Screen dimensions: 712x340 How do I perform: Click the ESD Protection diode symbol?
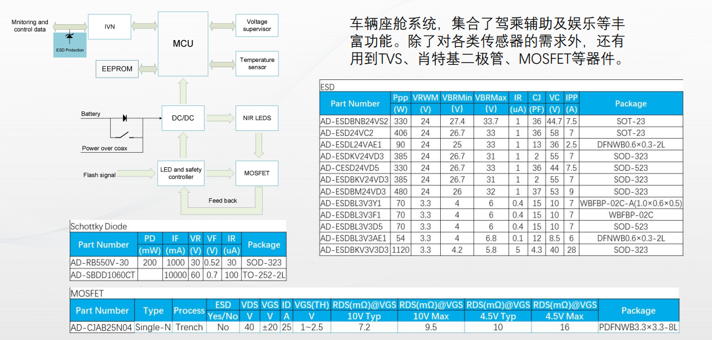[x=70, y=39]
